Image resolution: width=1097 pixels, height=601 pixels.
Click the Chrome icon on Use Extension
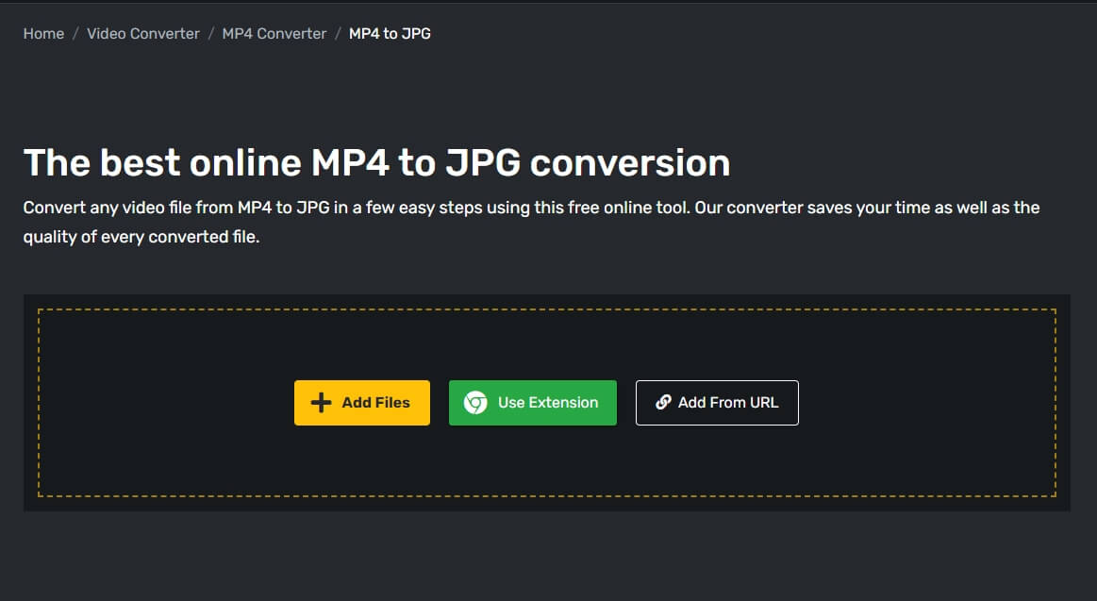475,402
